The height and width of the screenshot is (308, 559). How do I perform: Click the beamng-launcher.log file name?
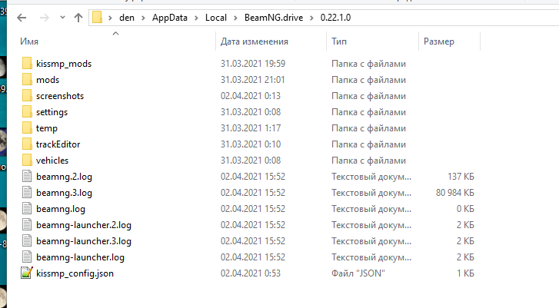tap(80, 257)
